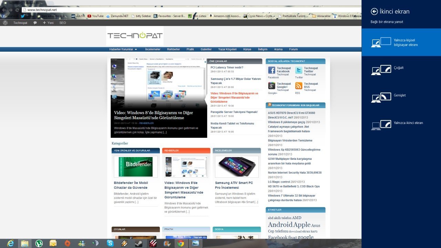Click the Technopat logo
The width and height of the screenshot is (441, 248).
135,36
